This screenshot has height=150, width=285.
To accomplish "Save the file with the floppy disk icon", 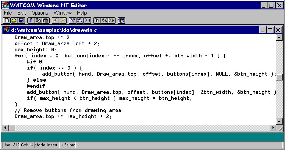I will point(21,20).
